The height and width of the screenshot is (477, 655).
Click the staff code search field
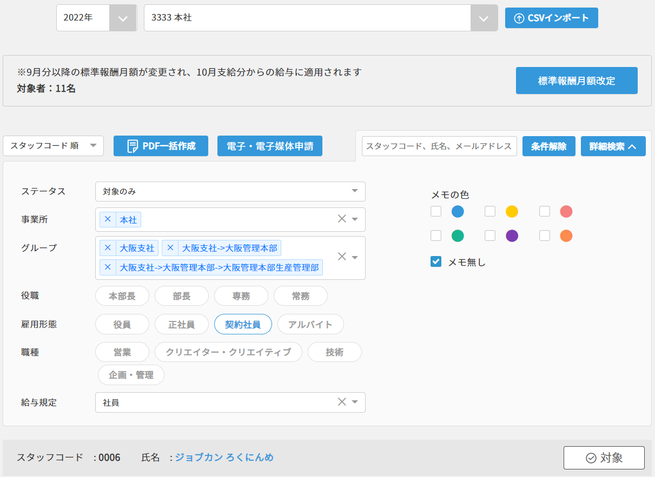point(439,146)
